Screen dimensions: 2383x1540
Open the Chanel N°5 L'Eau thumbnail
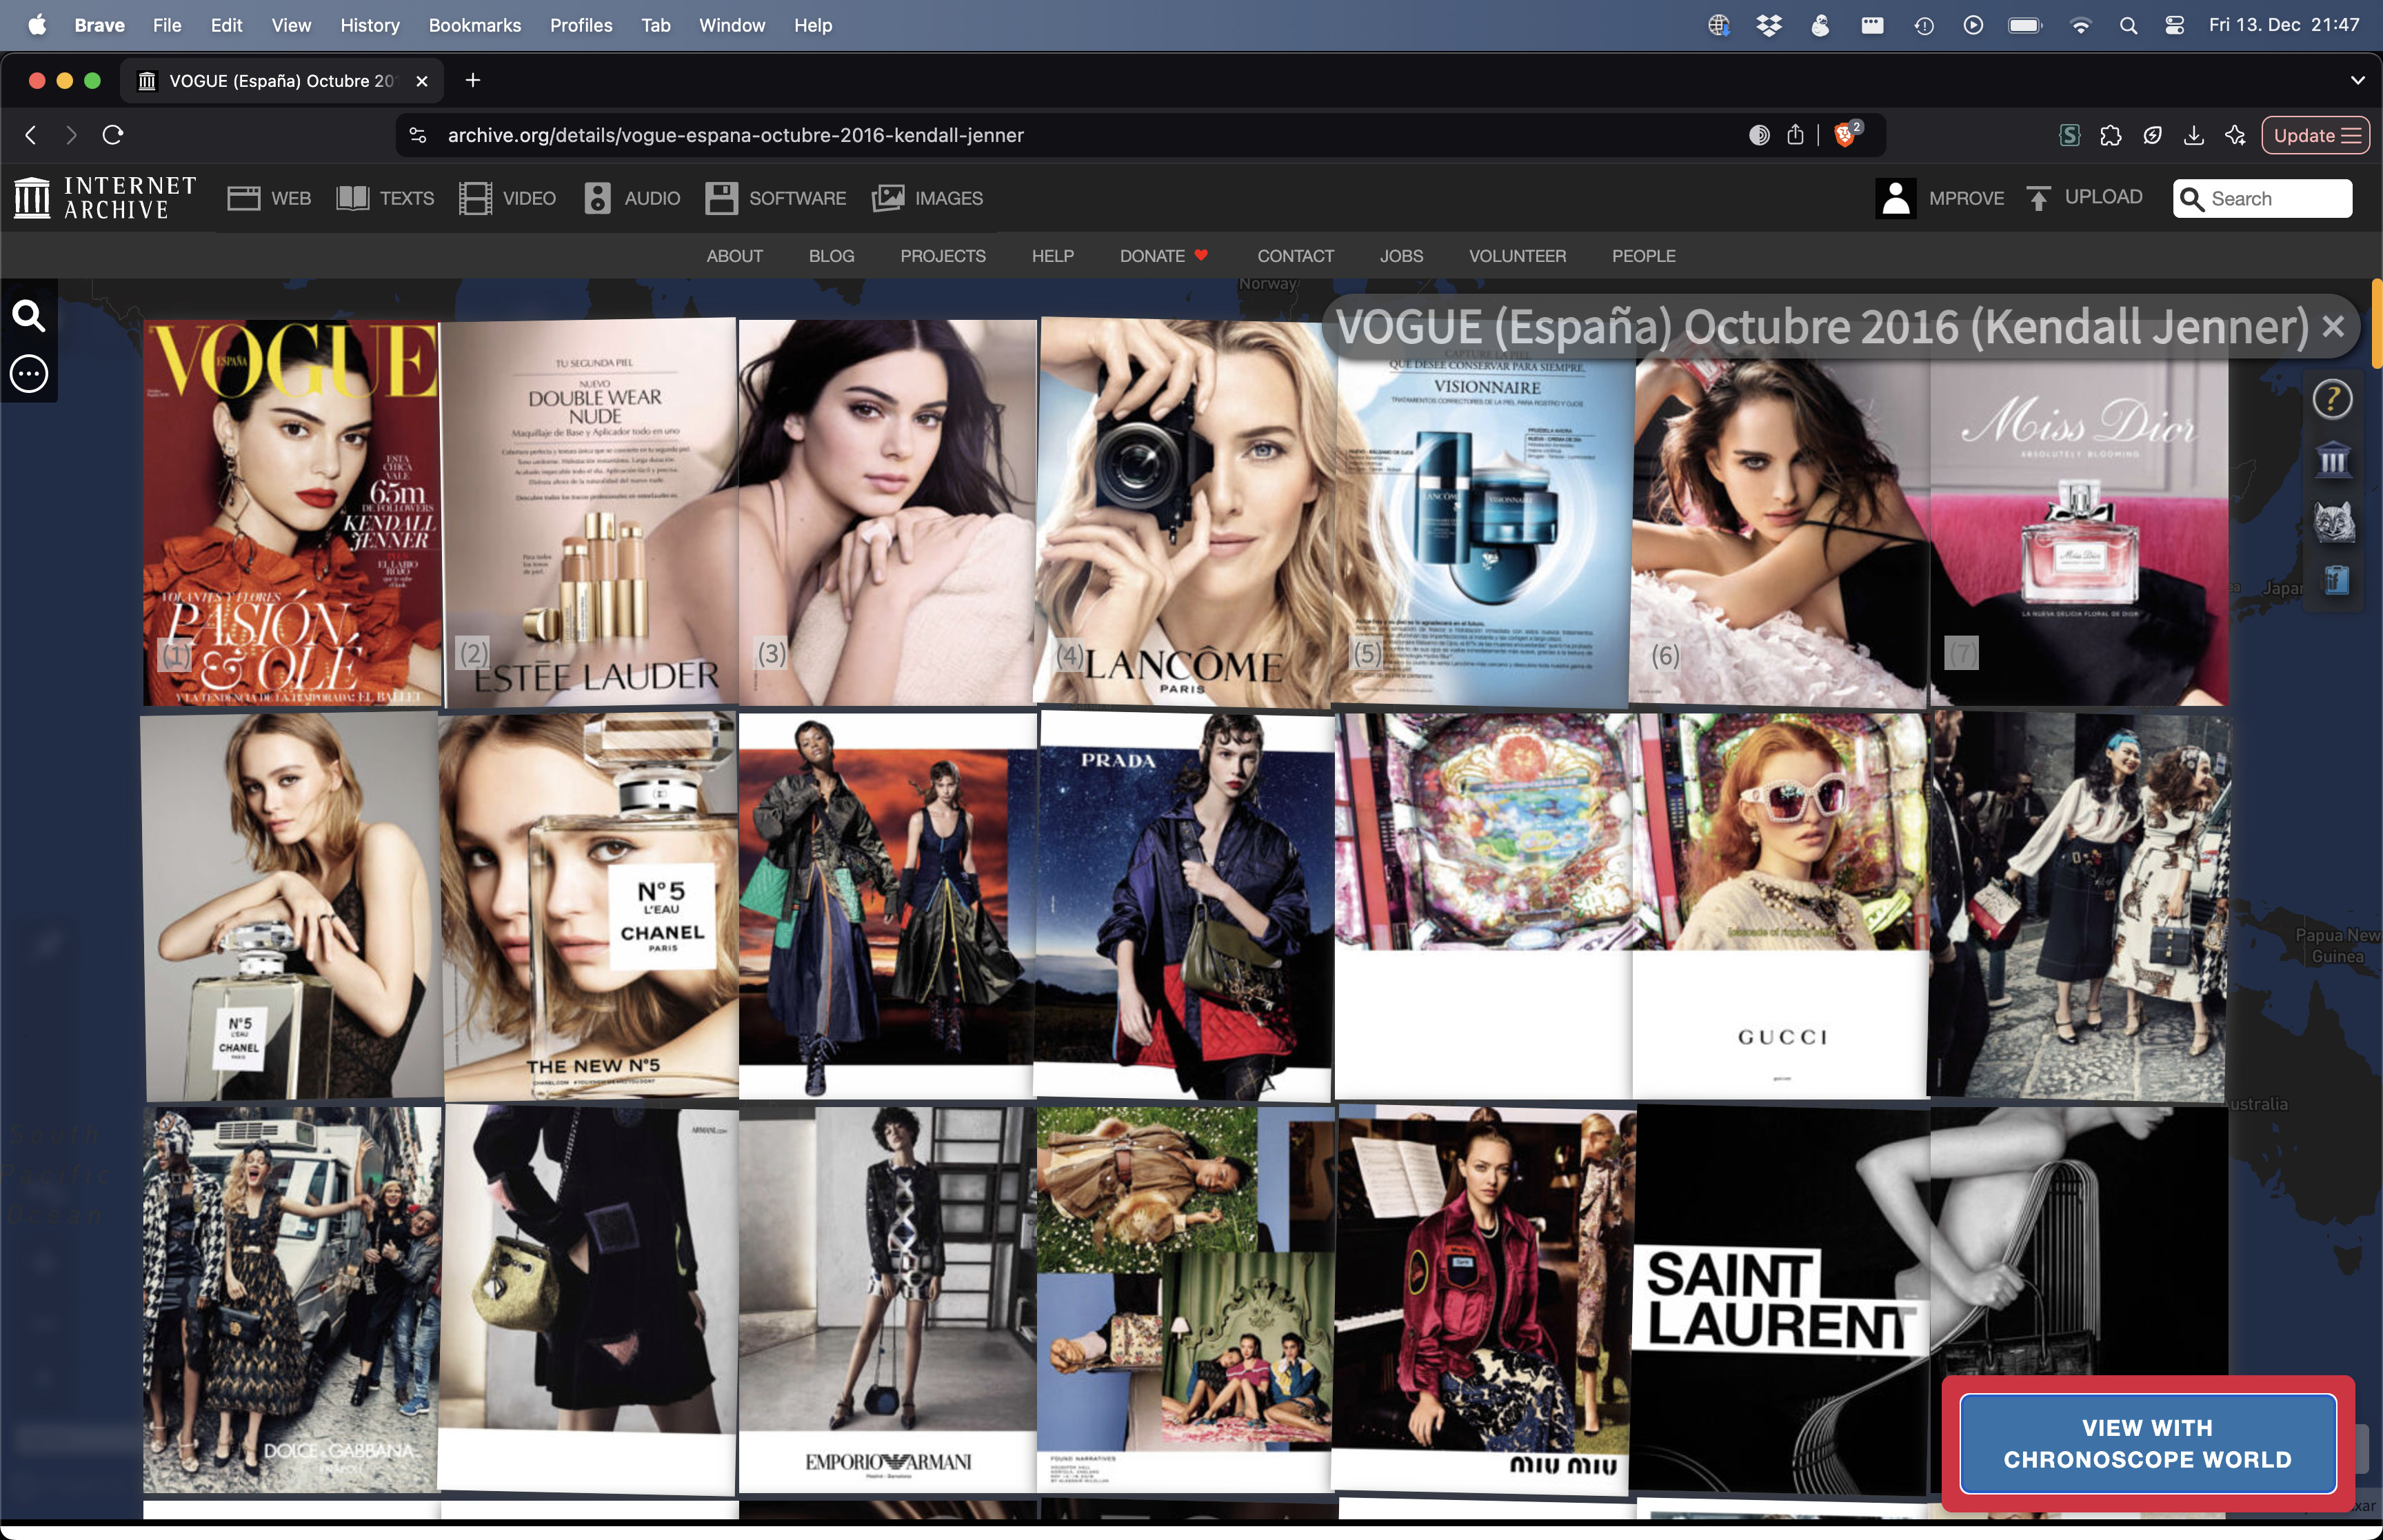(589, 906)
